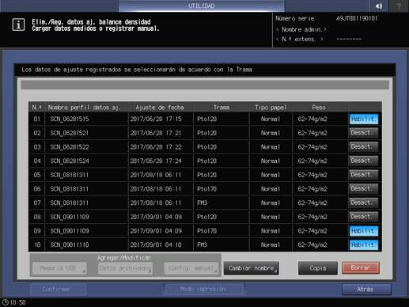Click date 2017/06/28 17:24 cell

156,161
